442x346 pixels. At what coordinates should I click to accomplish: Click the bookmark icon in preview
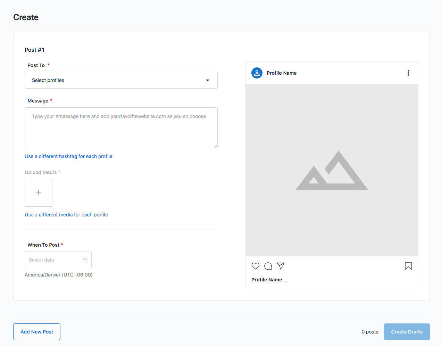click(408, 266)
